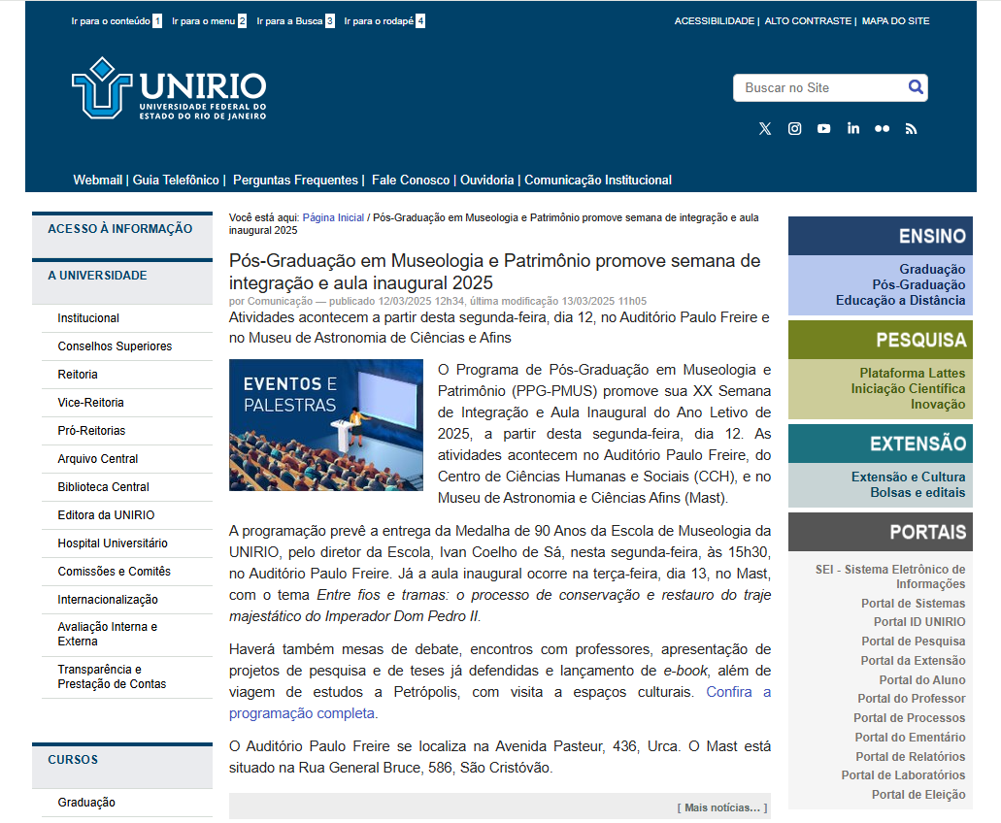
Task: Open Arquivo Central
Action: pos(98,458)
